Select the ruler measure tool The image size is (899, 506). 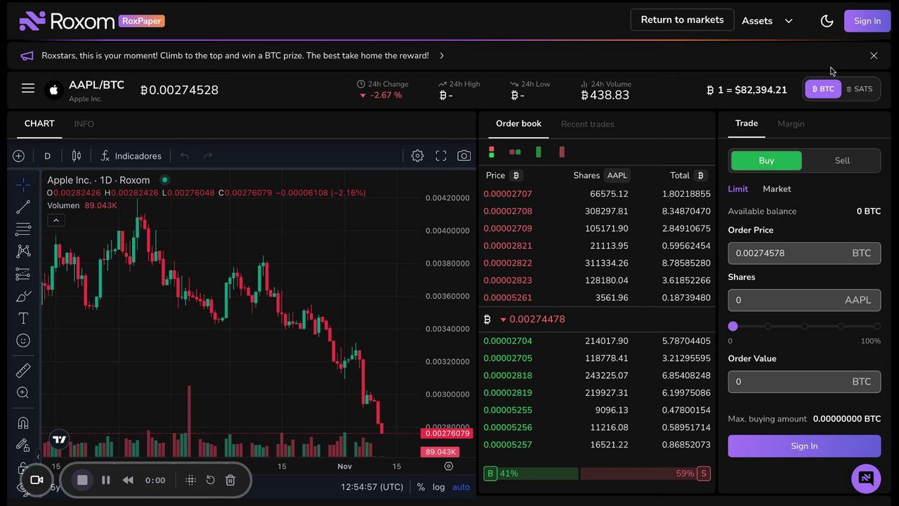point(23,370)
